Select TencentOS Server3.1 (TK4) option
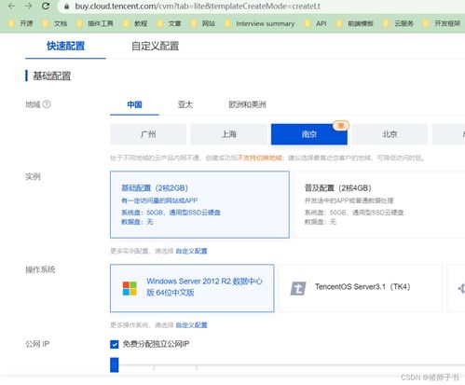 point(361,288)
